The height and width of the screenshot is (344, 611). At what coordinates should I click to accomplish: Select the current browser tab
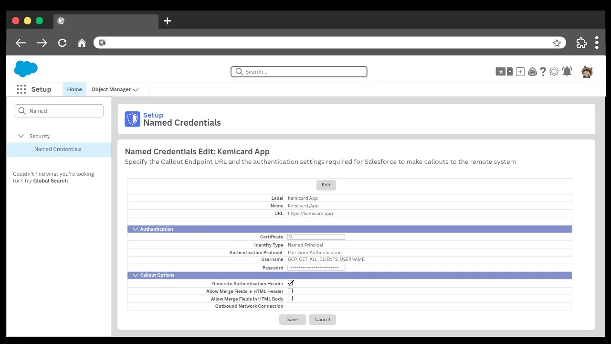pos(106,21)
